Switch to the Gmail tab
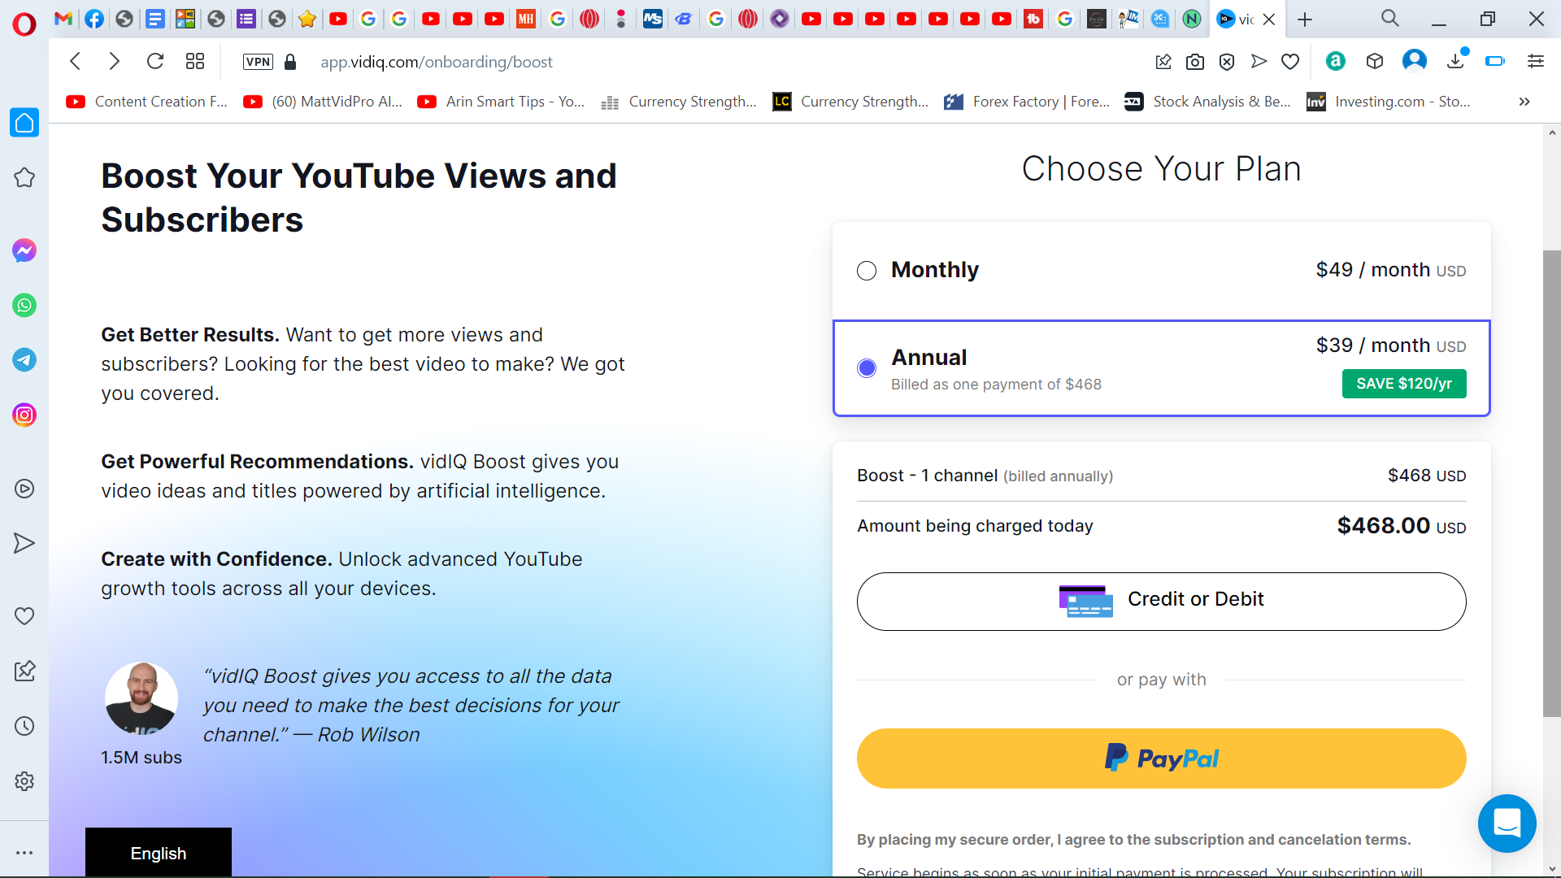The height and width of the screenshot is (878, 1561). pos(63,19)
